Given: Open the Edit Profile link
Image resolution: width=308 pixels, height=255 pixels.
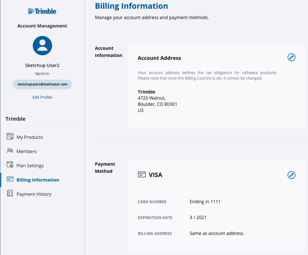Looking at the screenshot, I should (x=42, y=97).
